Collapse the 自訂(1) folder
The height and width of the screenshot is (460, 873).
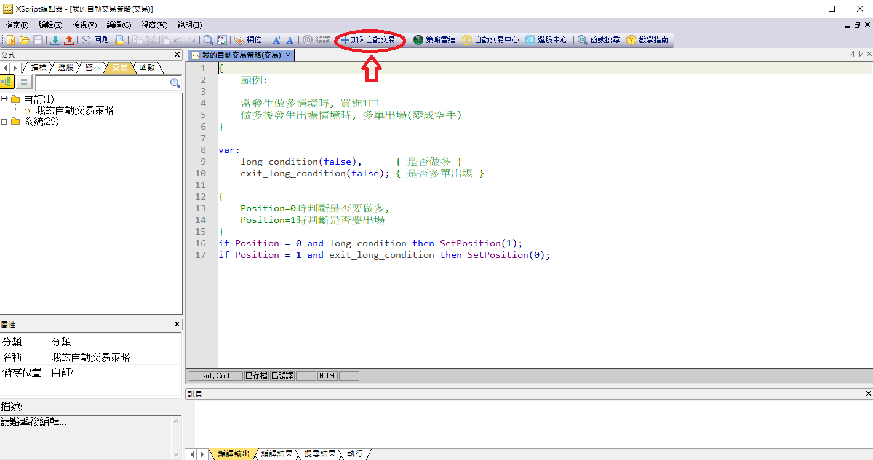(x=5, y=99)
